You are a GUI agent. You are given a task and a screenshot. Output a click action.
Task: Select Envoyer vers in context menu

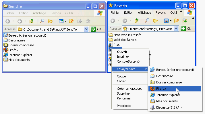pyautogui.click(x=130, y=69)
